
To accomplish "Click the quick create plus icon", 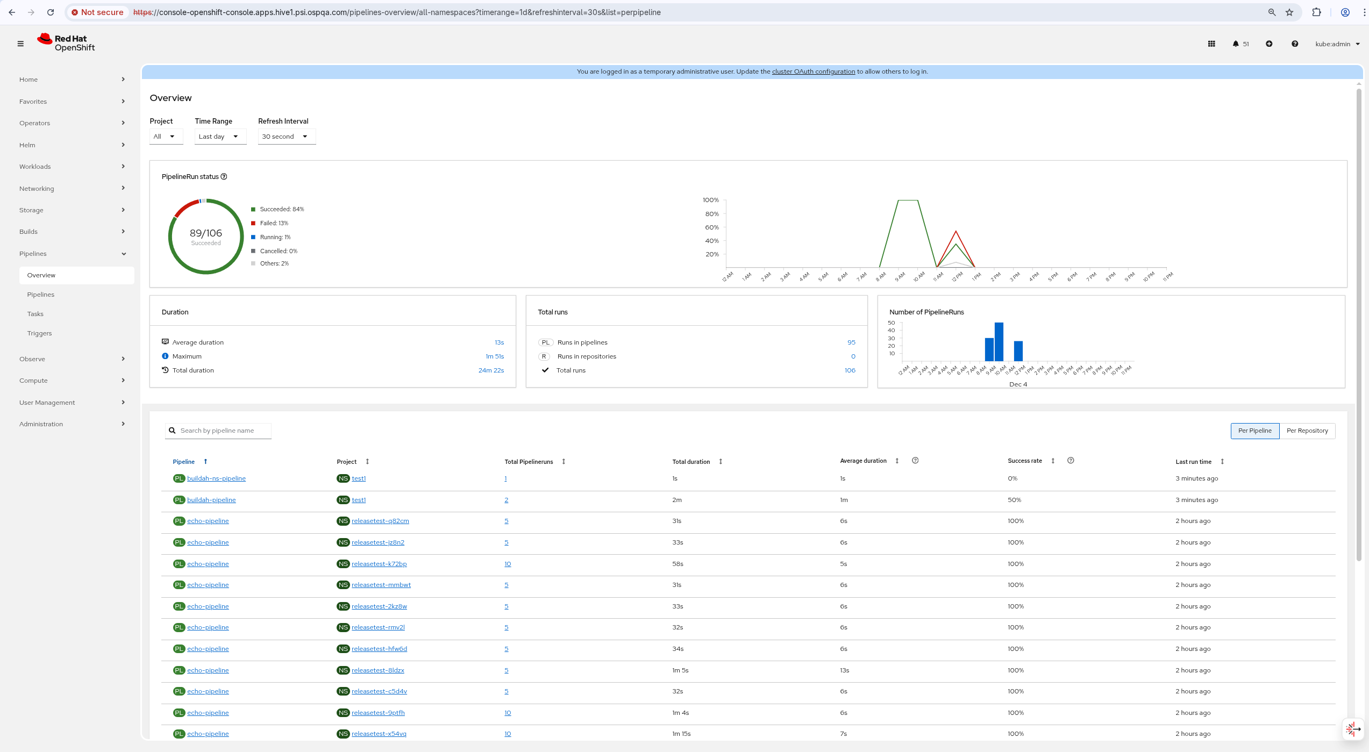I will (x=1269, y=44).
